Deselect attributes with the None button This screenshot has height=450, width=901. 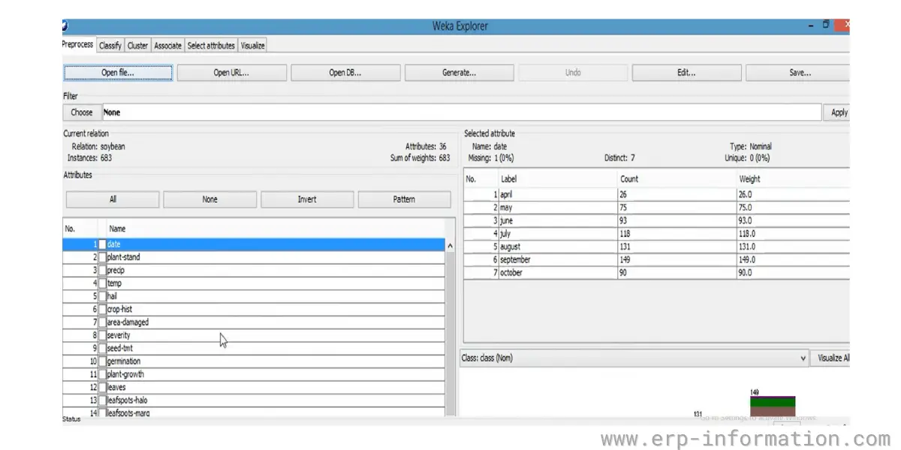tap(210, 199)
